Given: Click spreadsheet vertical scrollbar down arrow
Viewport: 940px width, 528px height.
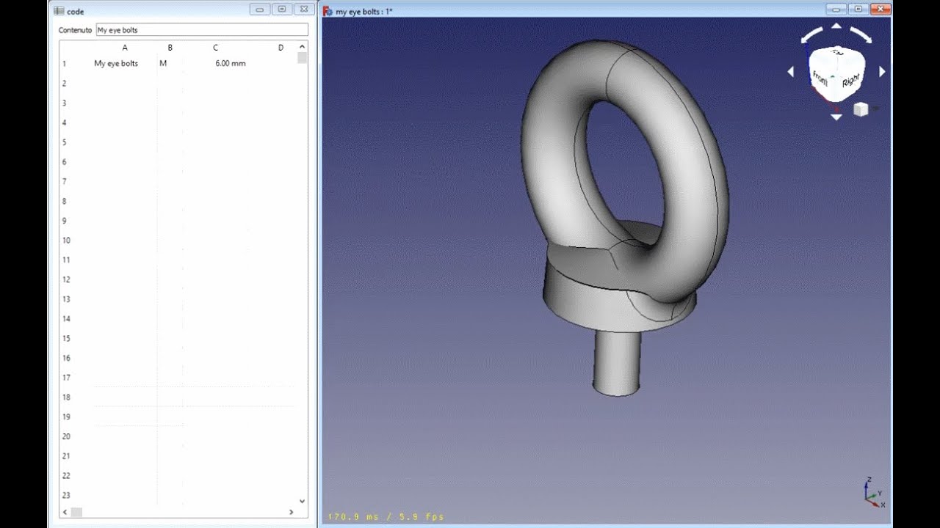Looking at the screenshot, I should (x=302, y=501).
